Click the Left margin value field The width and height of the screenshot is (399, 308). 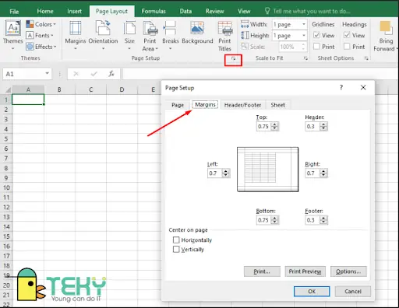click(215, 173)
